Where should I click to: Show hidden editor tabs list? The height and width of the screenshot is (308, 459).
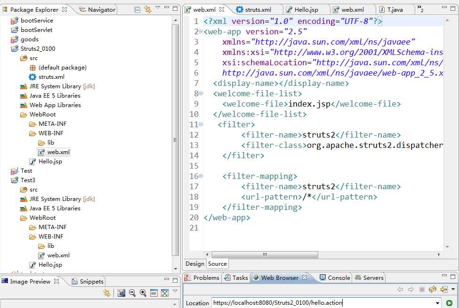420,8
